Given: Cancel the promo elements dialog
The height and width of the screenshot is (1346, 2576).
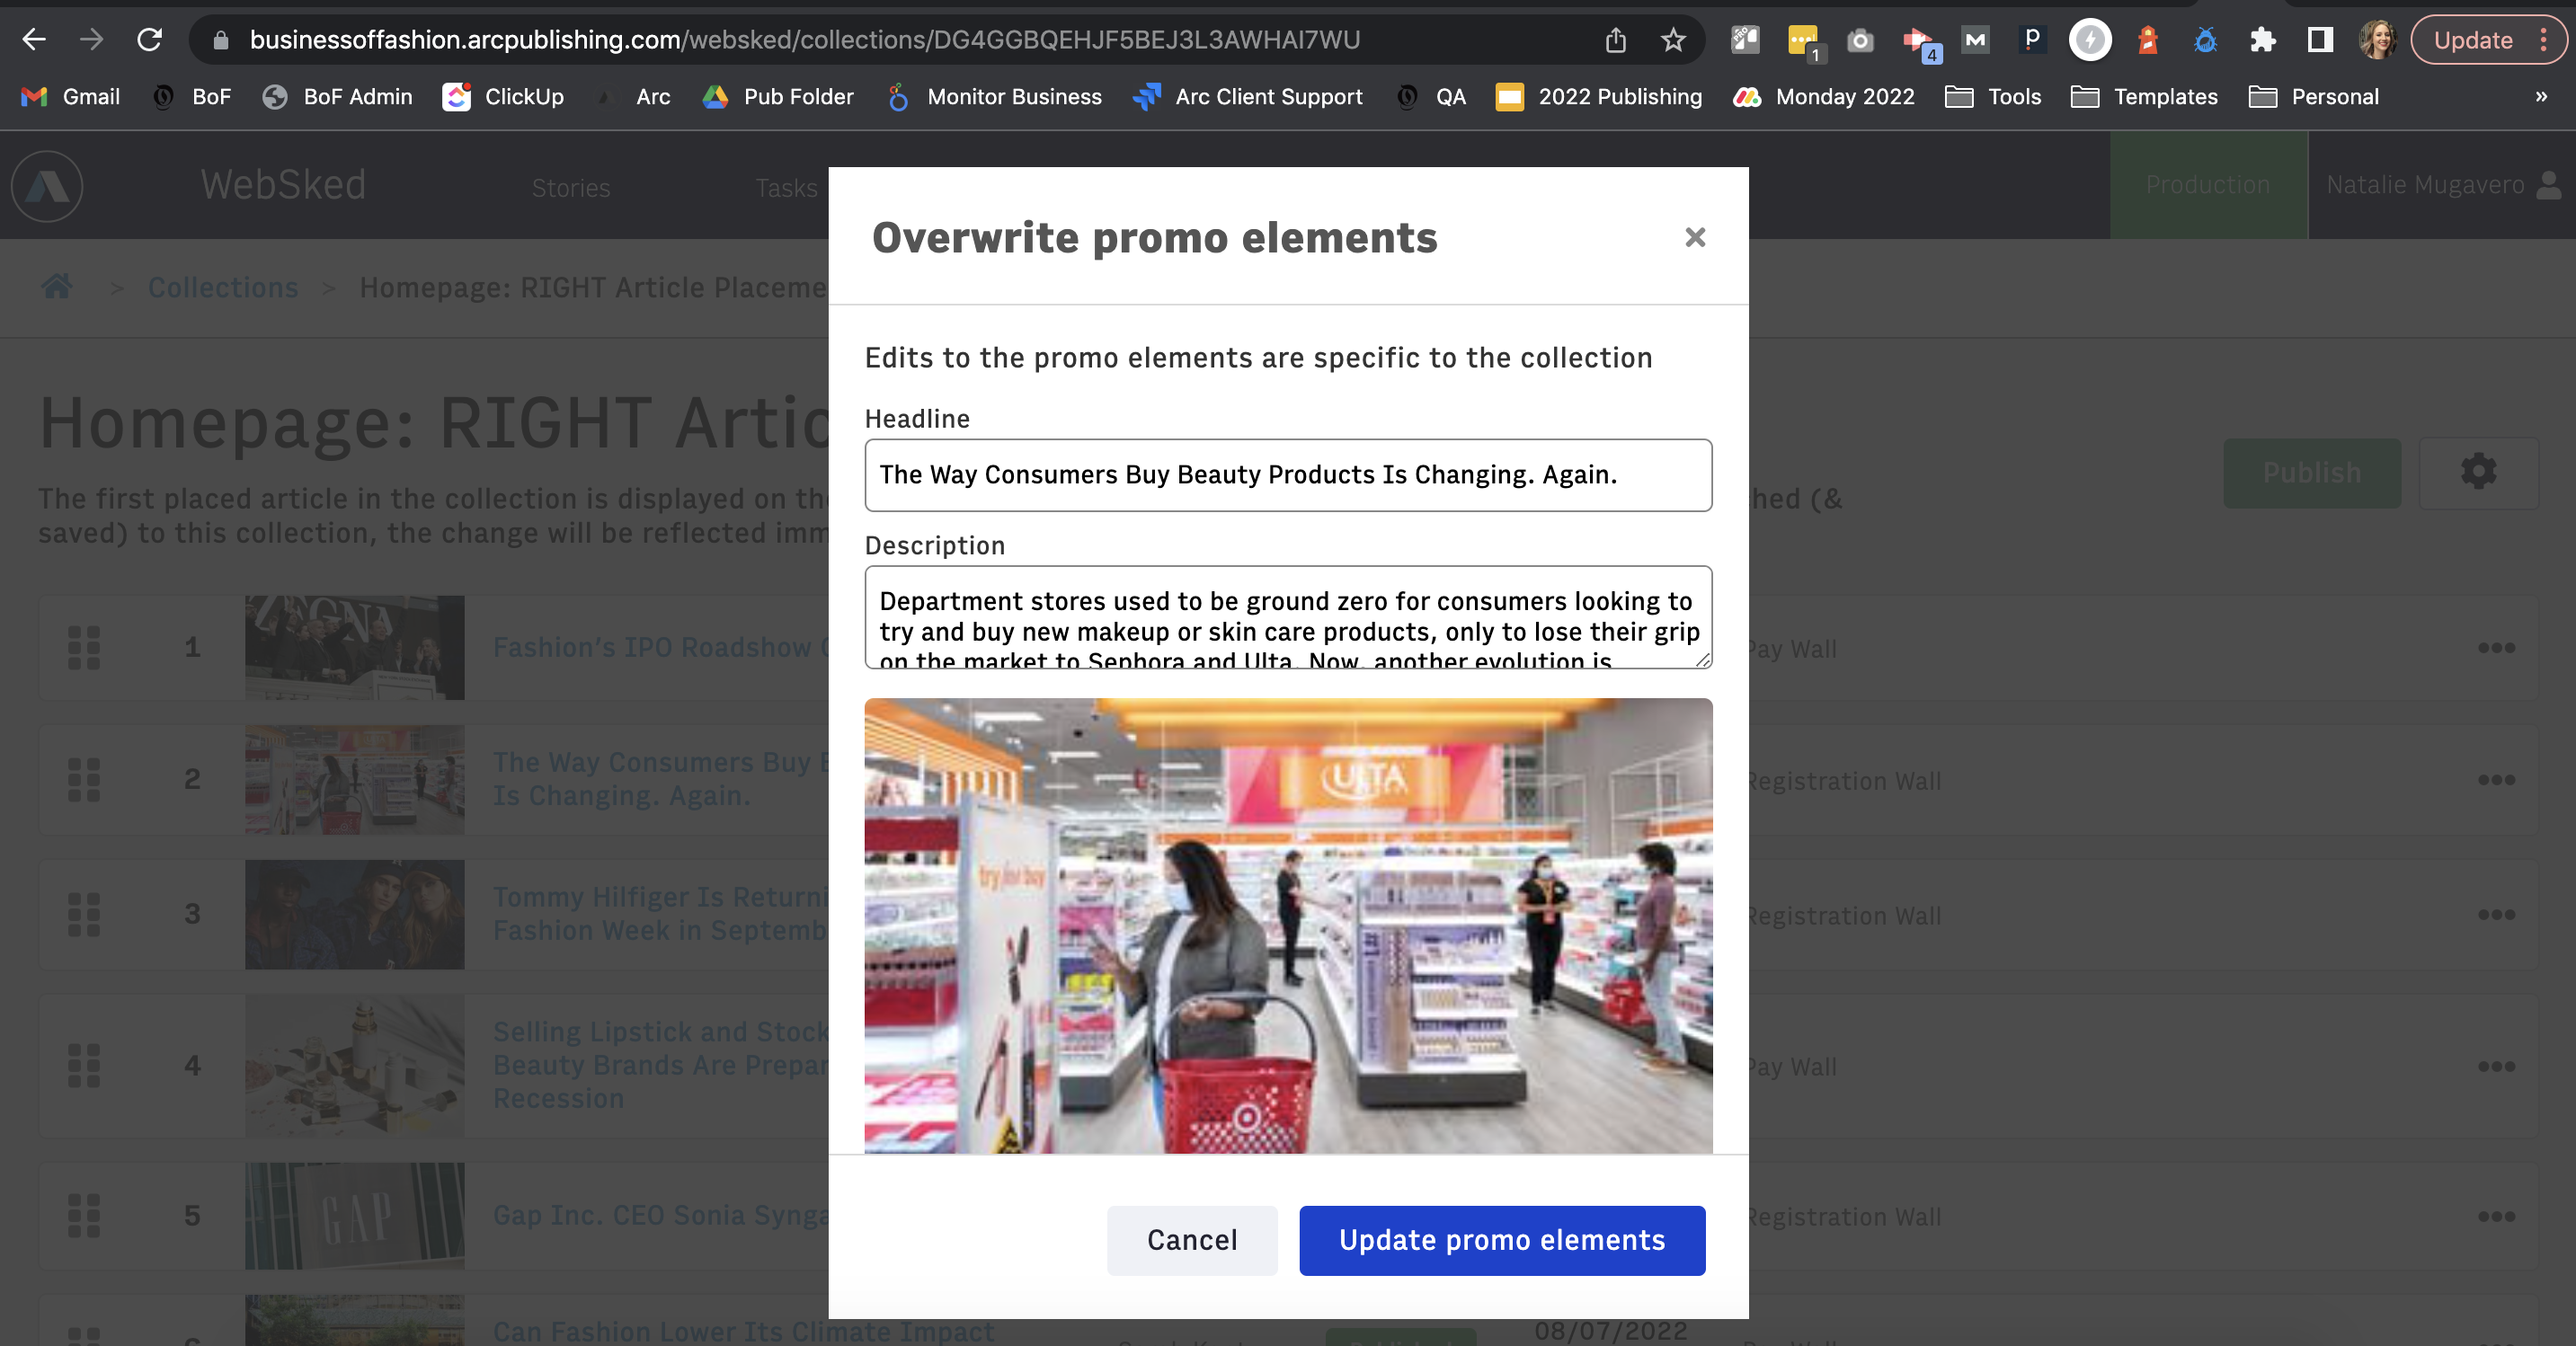Looking at the screenshot, I should 1192,1240.
